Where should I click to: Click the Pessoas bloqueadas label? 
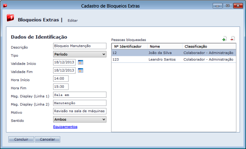click(x=129, y=40)
